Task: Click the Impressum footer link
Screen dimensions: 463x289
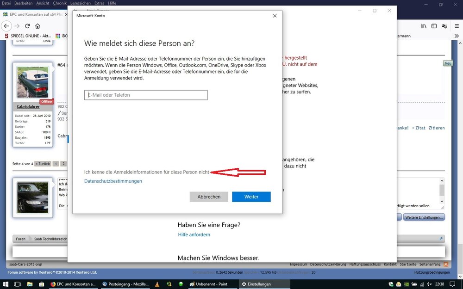Action: (298, 264)
